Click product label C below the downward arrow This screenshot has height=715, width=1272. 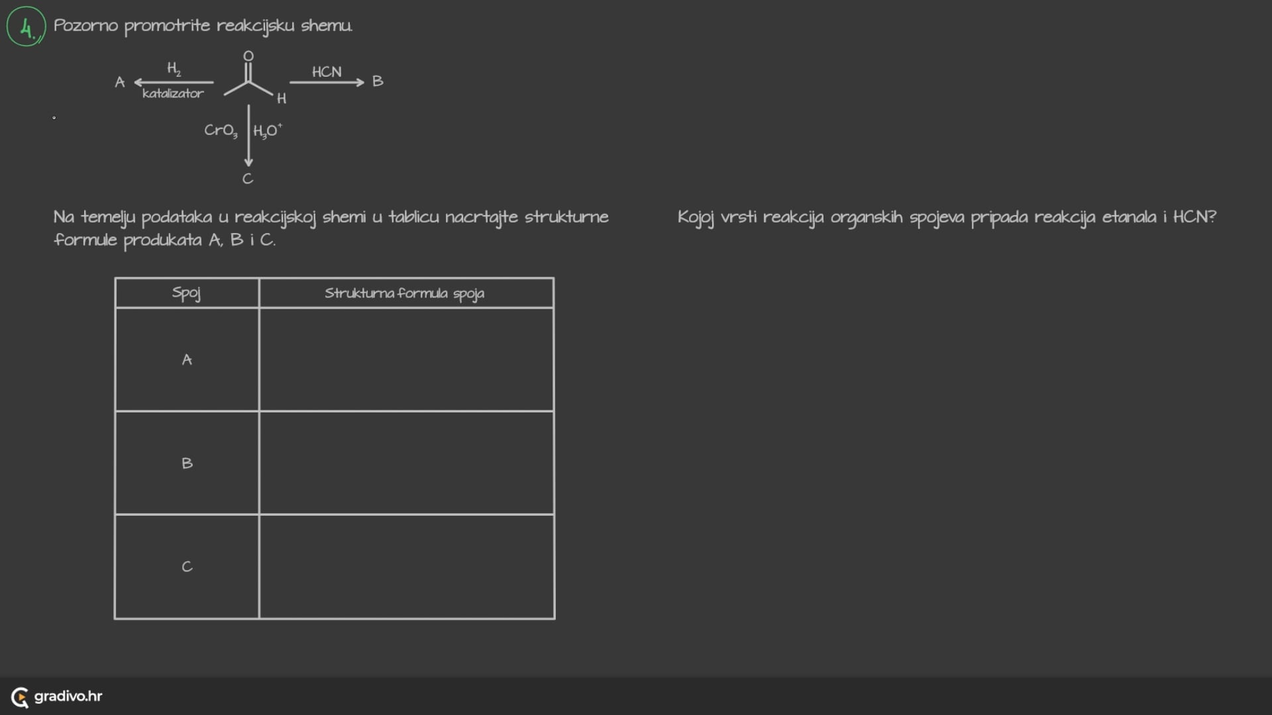(x=248, y=179)
